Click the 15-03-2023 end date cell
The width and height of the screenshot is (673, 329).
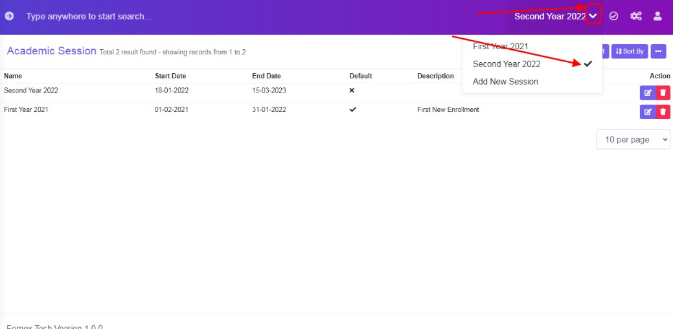pyautogui.click(x=269, y=91)
